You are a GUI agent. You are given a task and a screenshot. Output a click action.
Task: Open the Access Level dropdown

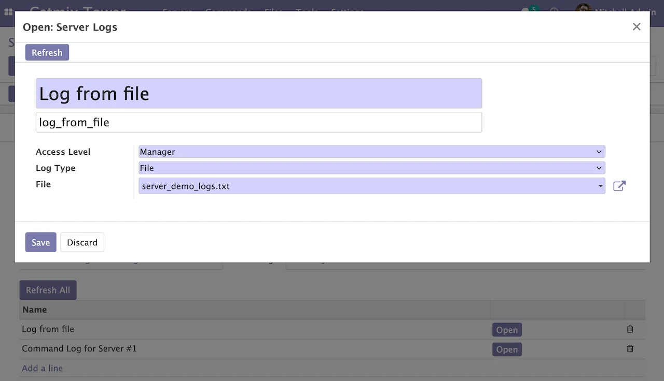point(371,152)
